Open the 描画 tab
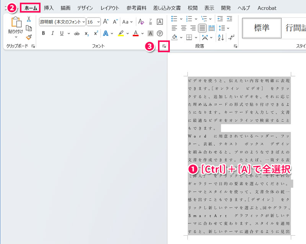This screenshot has width=306, height=244. click(65, 8)
